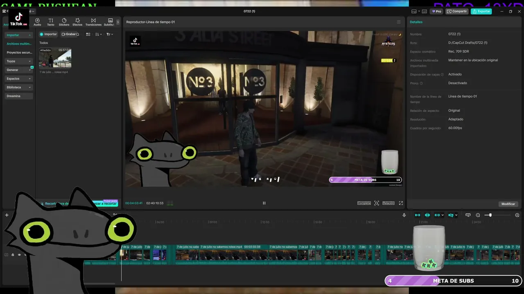Open the Transiciones tab
Viewport: 524px width, 294px height.
[93, 22]
